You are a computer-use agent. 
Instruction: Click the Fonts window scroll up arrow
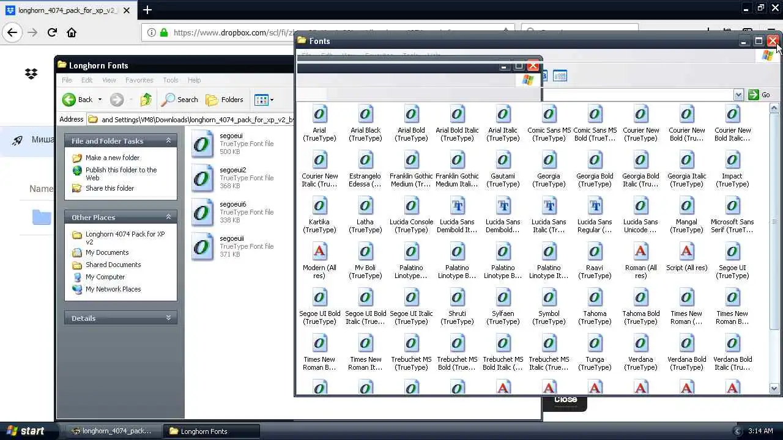pos(774,108)
